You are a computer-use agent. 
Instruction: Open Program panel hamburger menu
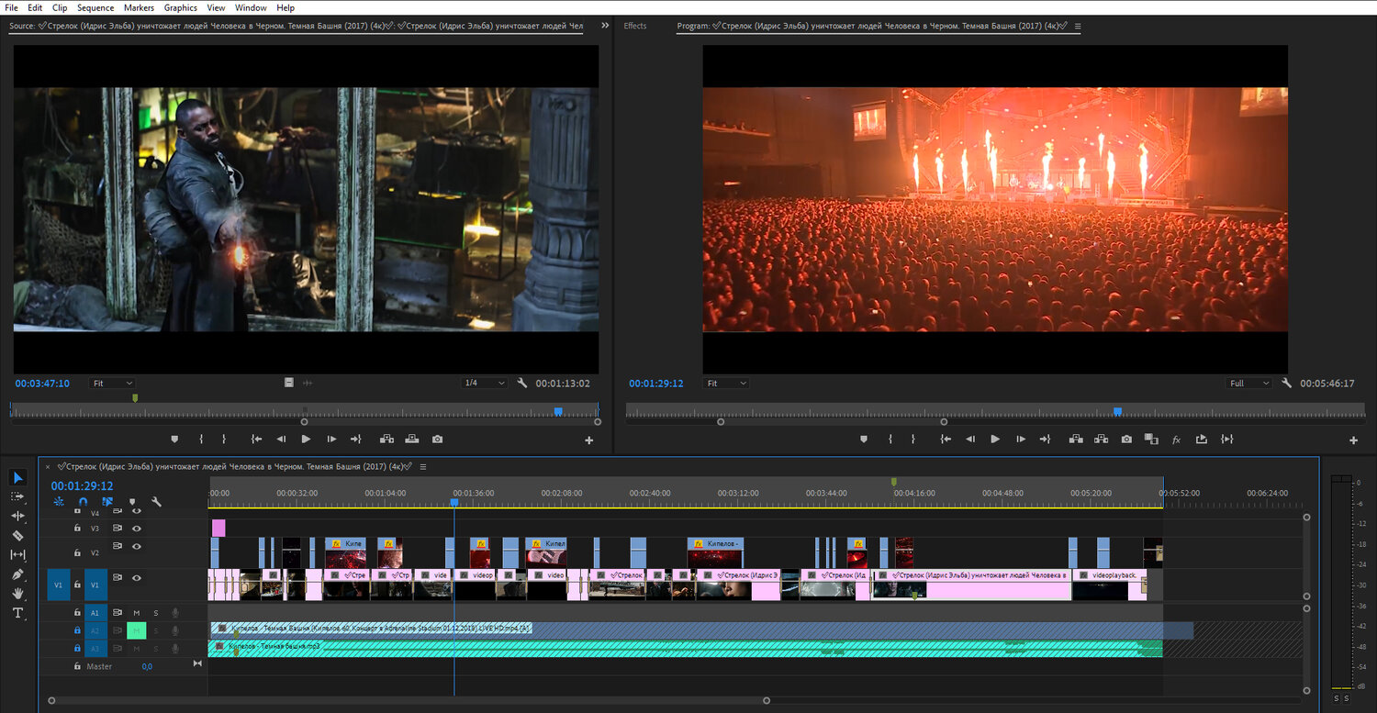click(x=1078, y=26)
